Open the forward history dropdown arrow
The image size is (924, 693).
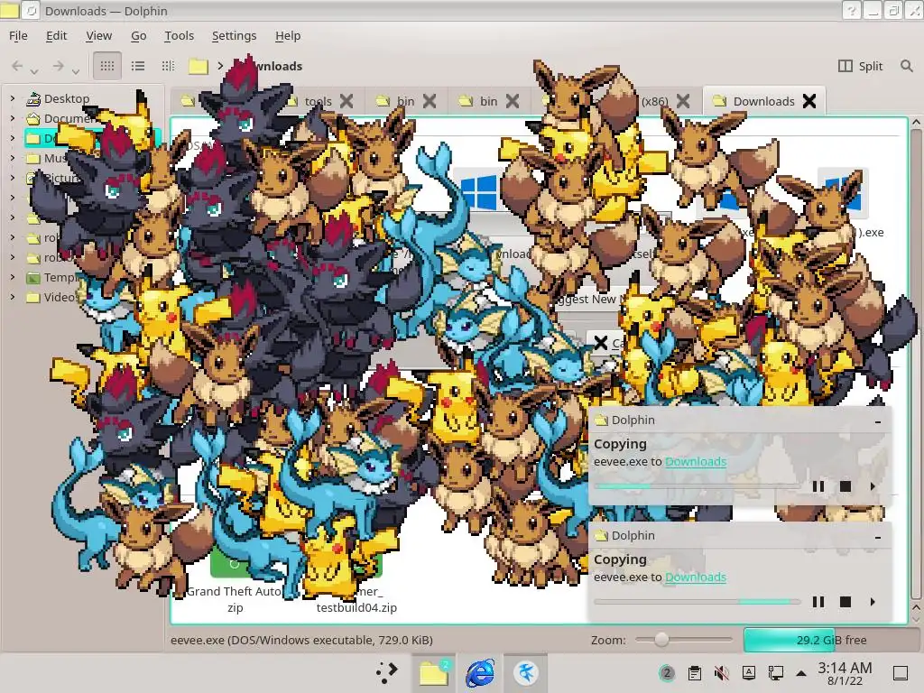[76, 71]
